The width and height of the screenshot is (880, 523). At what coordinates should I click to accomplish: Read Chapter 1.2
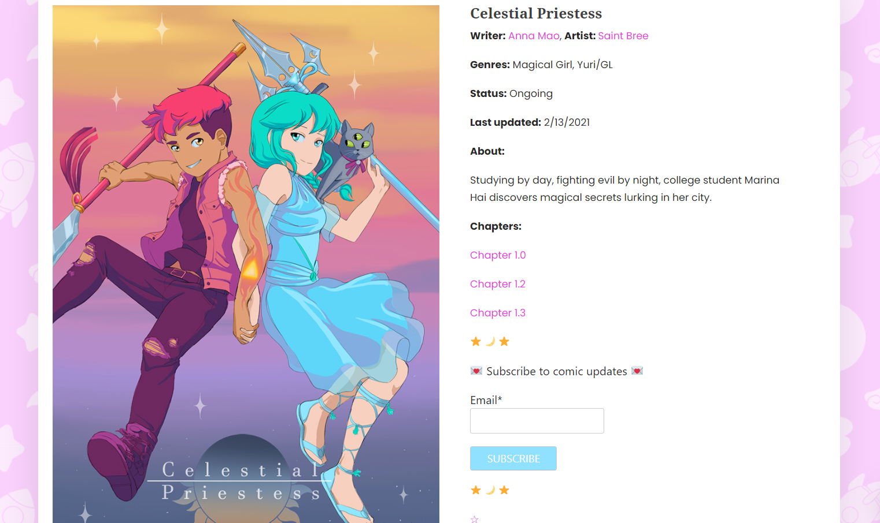tap(498, 284)
